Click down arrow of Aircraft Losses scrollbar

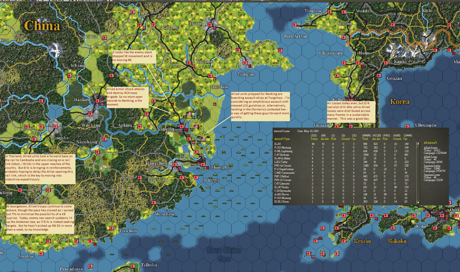[x=418, y=203]
